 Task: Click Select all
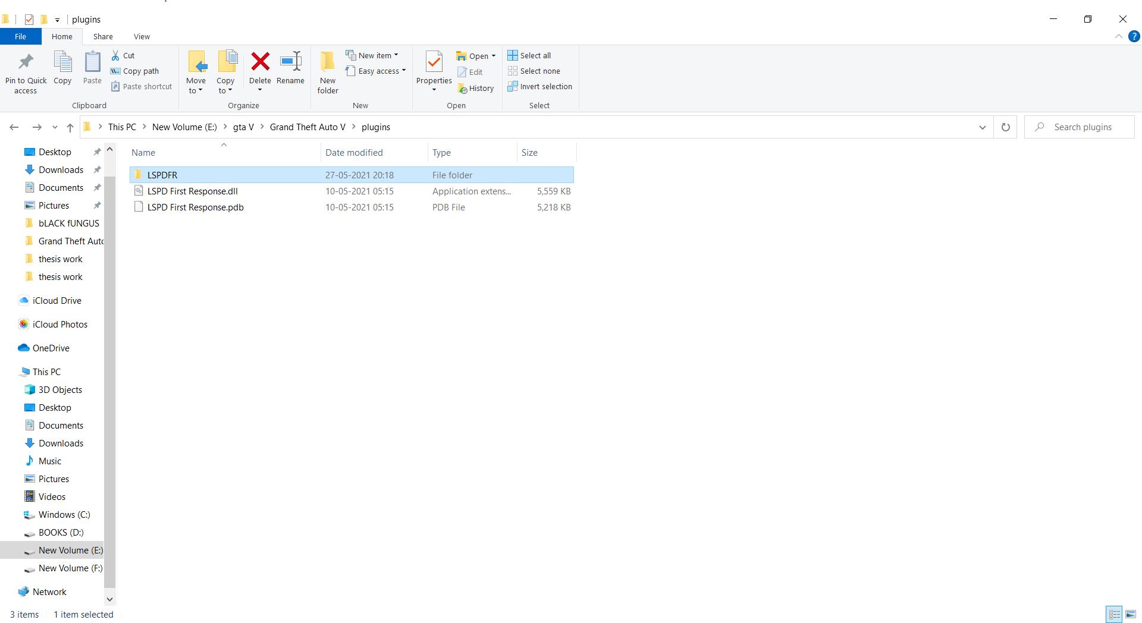529,55
